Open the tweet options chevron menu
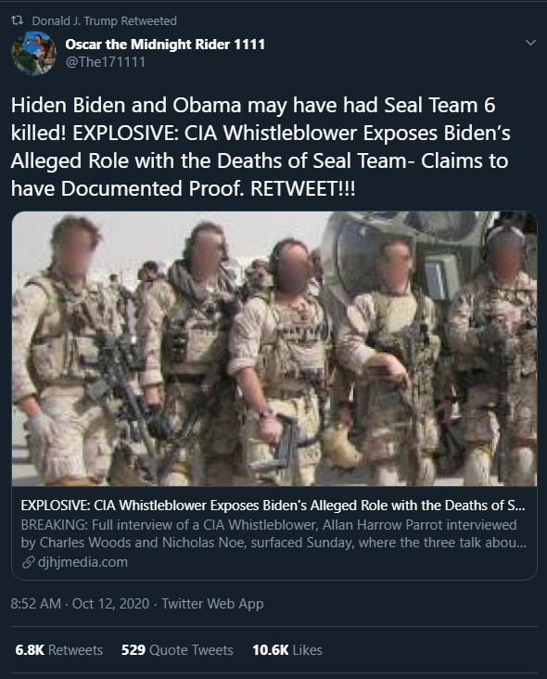This screenshot has width=547, height=679. click(530, 43)
